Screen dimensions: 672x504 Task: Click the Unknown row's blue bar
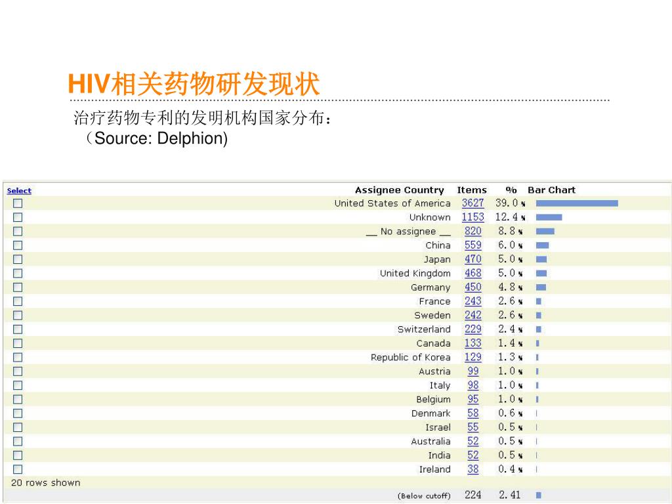(x=549, y=217)
